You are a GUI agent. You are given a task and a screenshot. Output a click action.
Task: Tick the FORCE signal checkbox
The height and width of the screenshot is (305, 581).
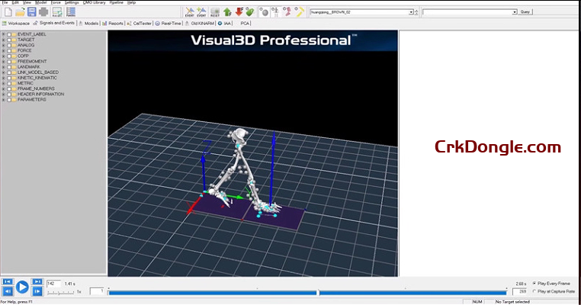[x=9, y=50]
